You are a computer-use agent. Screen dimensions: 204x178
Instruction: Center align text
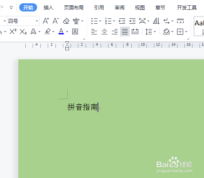coord(104,32)
